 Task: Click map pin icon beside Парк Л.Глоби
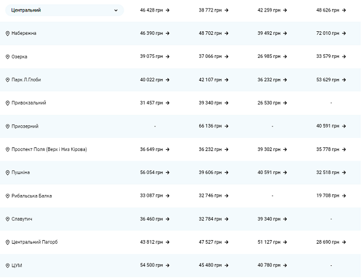7,79
